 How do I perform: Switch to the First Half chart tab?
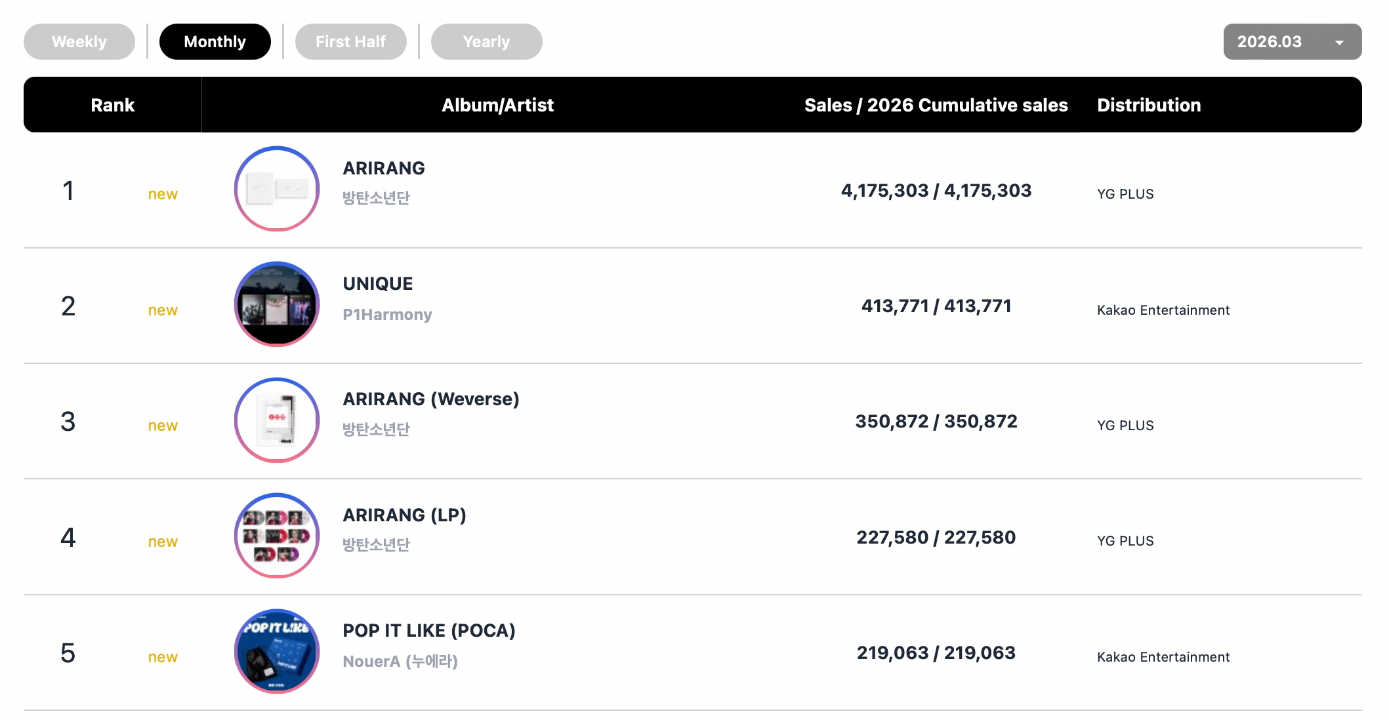click(x=350, y=42)
